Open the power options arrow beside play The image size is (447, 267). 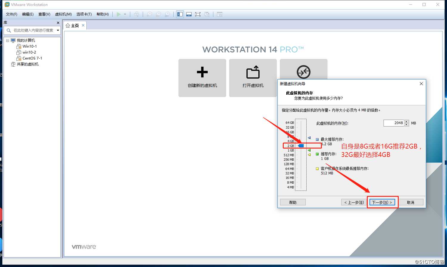(125, 14)
